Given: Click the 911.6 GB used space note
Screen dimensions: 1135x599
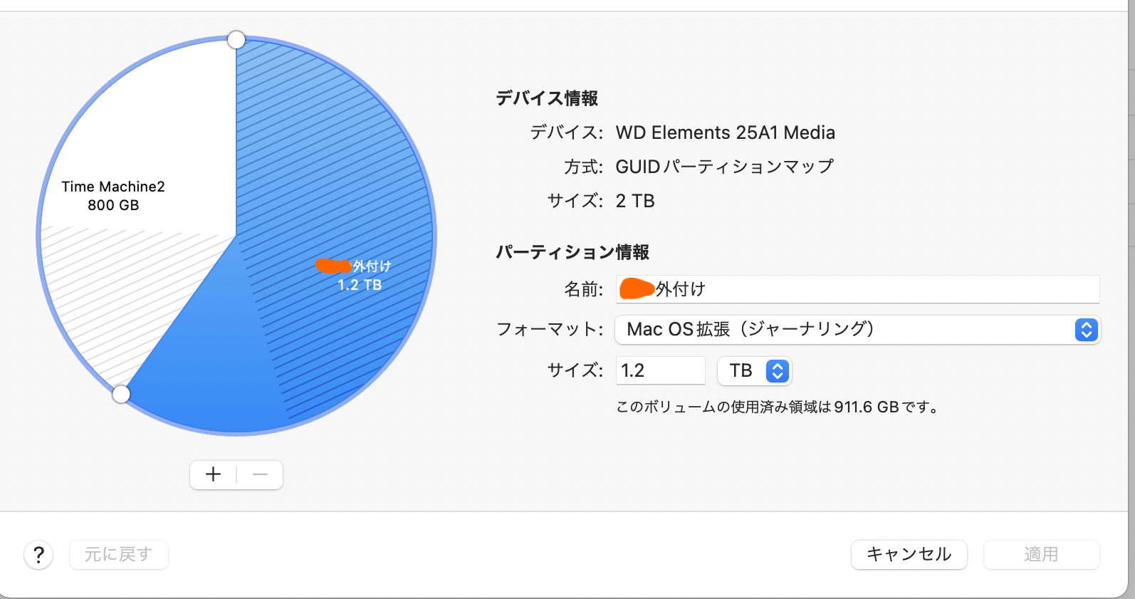Looking at the screenshot, I should pos(778,407).
